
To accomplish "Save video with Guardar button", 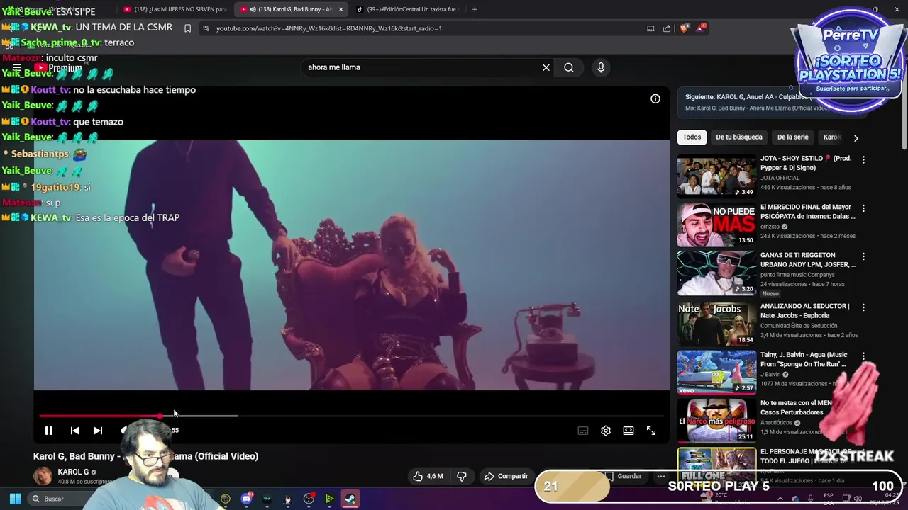I will [624, 476].
